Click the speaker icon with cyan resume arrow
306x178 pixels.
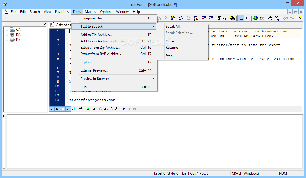click(x=111, y=109)
